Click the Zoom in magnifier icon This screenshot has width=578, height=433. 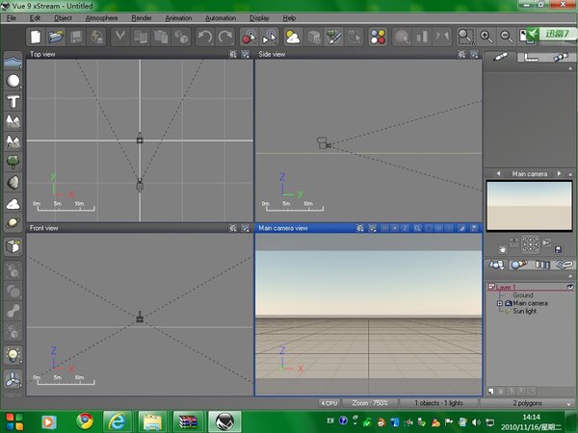click(x=486, y=37)
